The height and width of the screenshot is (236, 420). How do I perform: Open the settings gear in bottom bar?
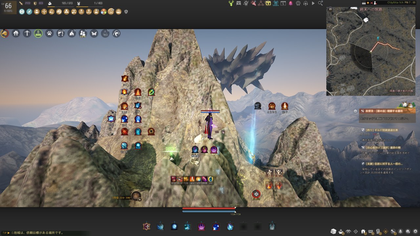tap(415, 231)
